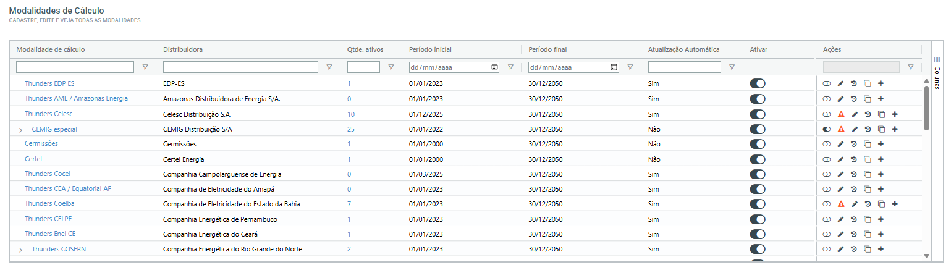Toggle the Ativar switch for Certel

pyautogui.click(x=758, y=159)
